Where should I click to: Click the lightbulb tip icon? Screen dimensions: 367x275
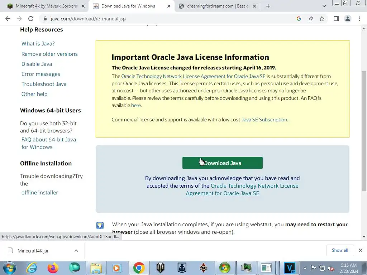click(100, 226)
